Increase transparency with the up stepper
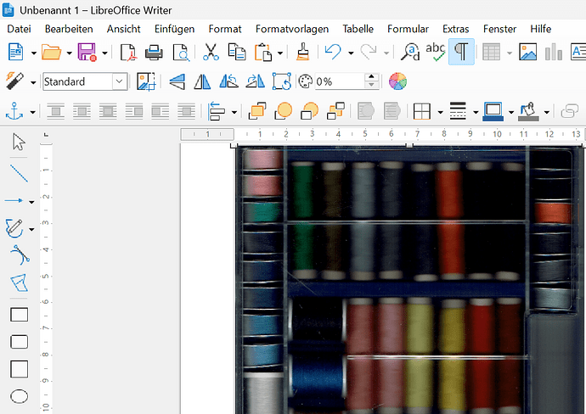Screen dimensions: 586x414 point(371,77)
